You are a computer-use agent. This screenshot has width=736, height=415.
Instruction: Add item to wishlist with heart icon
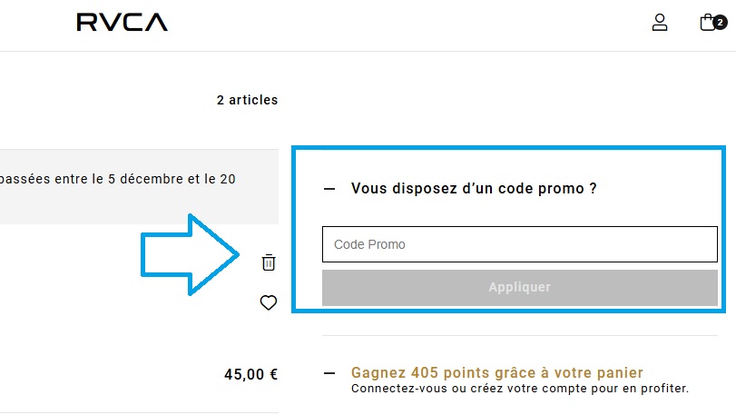[x=269, y=302]
